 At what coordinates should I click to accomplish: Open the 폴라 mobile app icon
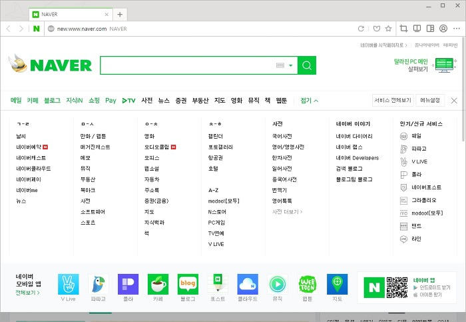pyautogui.click(x=128, y=284)
